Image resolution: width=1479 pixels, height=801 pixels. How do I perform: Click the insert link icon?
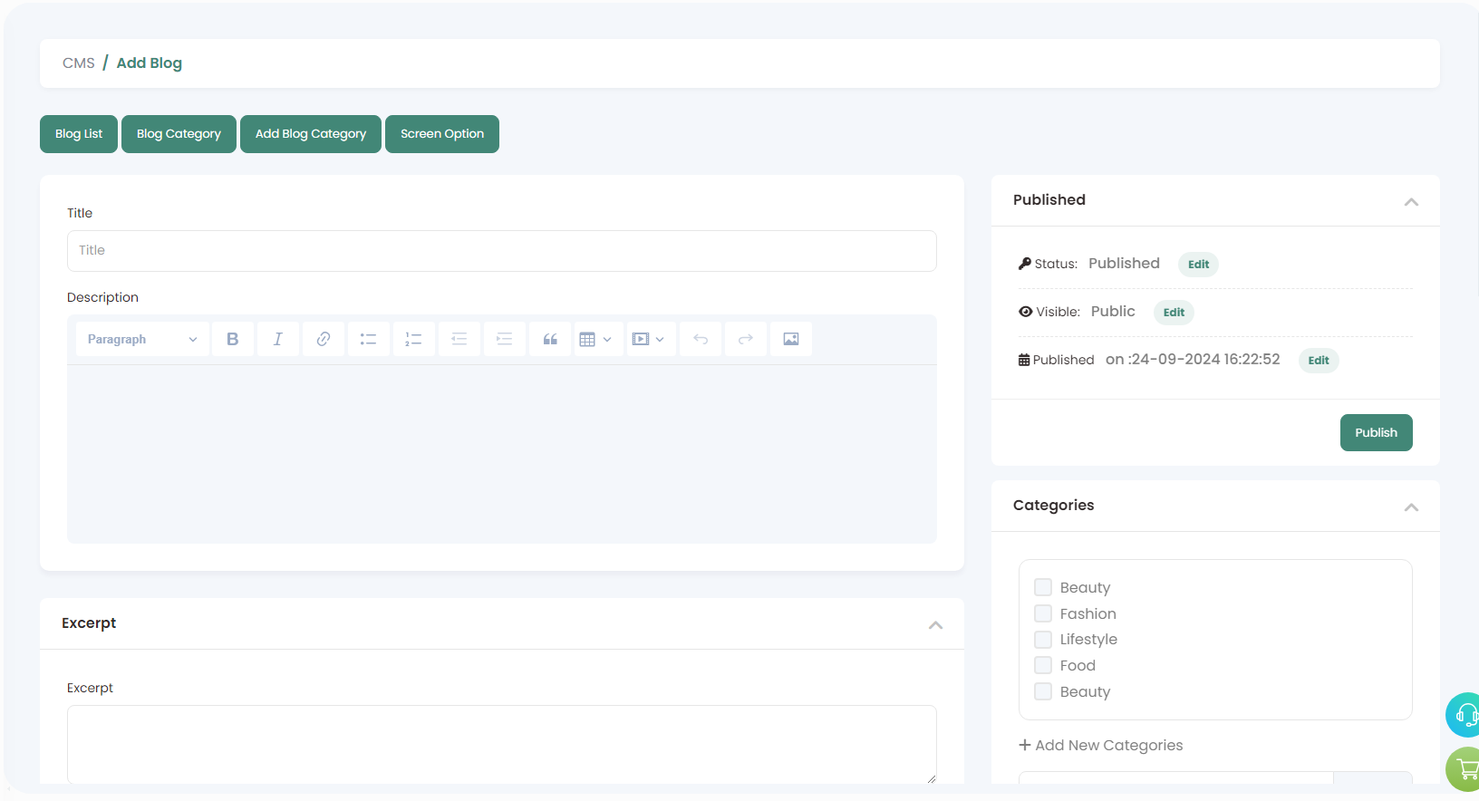pyautogui.click(x=324, y=339)
